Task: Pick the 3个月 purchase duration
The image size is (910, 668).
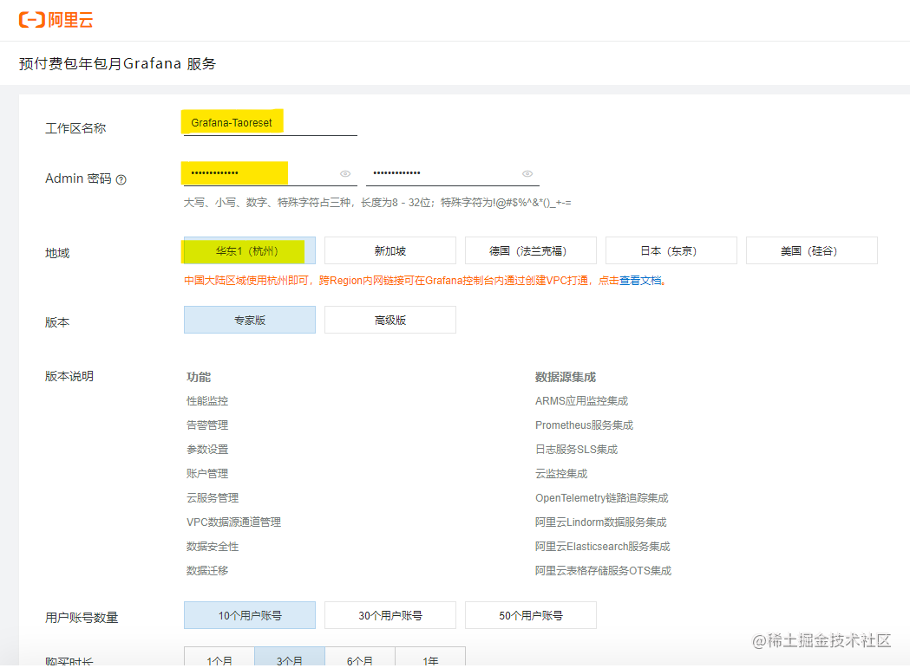Action: tap(290, 657)
